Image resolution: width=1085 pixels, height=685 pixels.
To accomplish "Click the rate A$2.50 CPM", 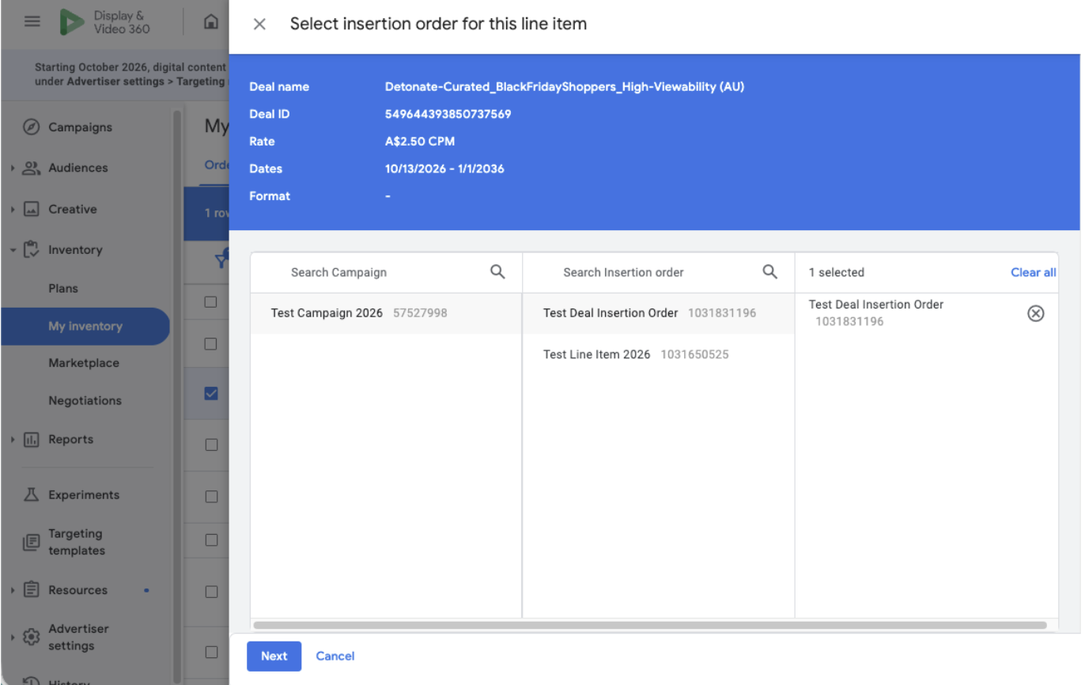I will [420, 142].
